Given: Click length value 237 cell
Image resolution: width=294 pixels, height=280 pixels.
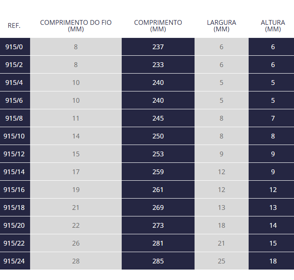Looking at the screenshot, I should pos(158,47).
